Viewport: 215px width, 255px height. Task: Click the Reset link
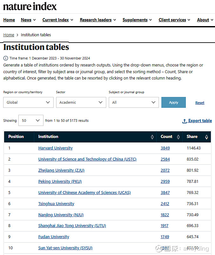[200, 103]
